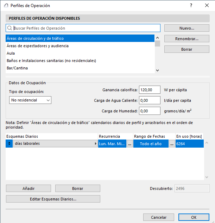Click the profile list scroll down arrow
Screen dimensions: 215x223
(157, 70)
